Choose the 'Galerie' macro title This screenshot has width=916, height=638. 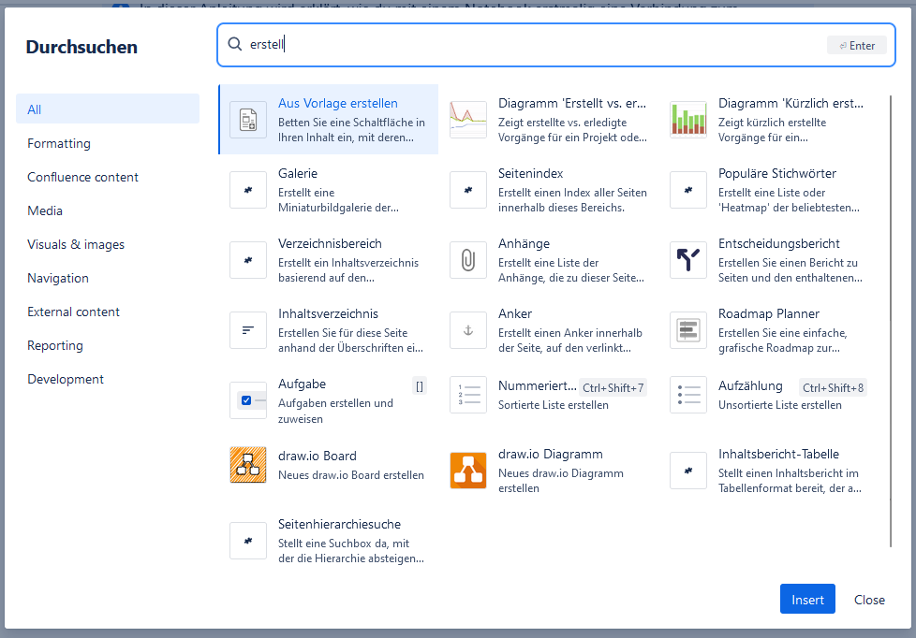(297, 173)
